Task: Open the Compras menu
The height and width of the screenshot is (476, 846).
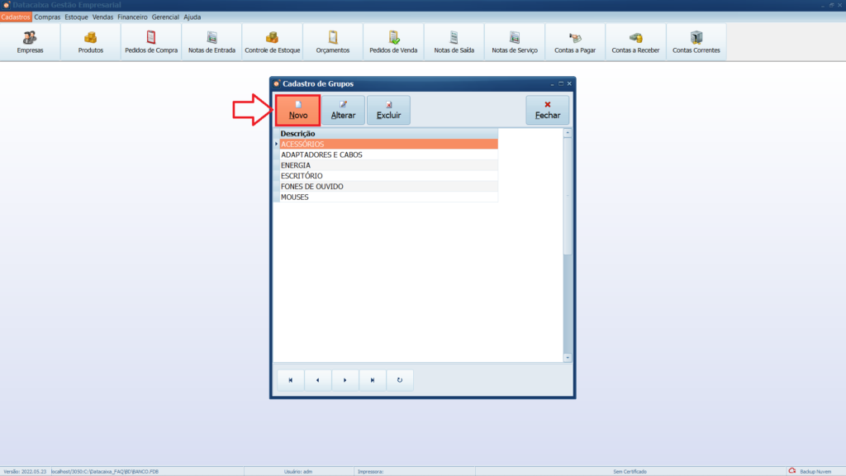Action: click(47, 17)
